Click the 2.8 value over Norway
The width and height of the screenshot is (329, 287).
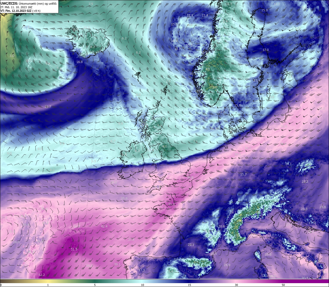[208, 69]
